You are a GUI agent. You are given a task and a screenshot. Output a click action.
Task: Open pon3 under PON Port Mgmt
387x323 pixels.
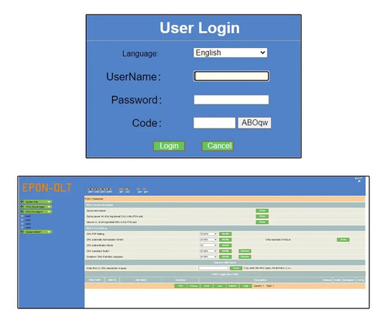pyautogui.click(x=28, y=224)
